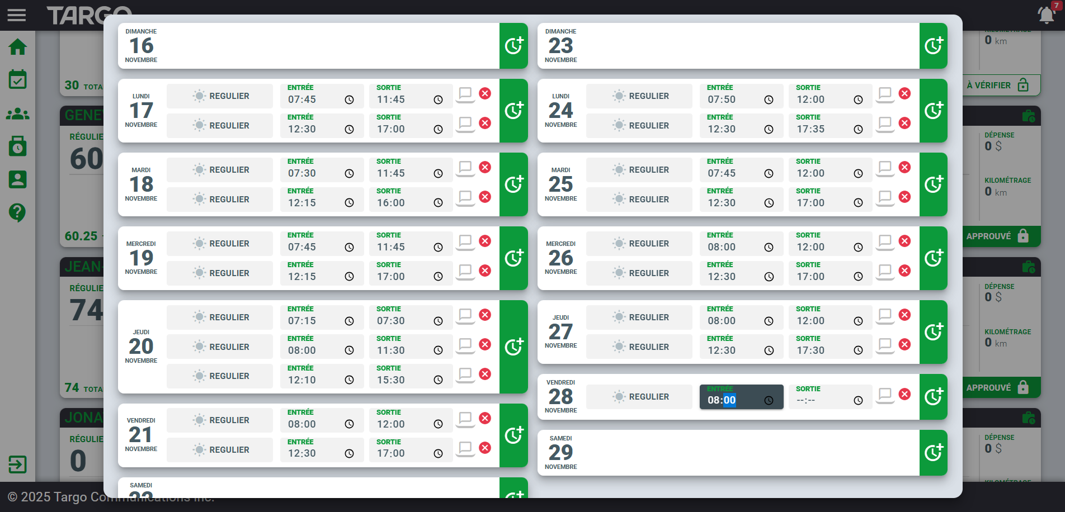The width and height of the screenshot is (1065, 512).
Task: Remove the Vendredi 28 shift row
Action: point(904,394)
